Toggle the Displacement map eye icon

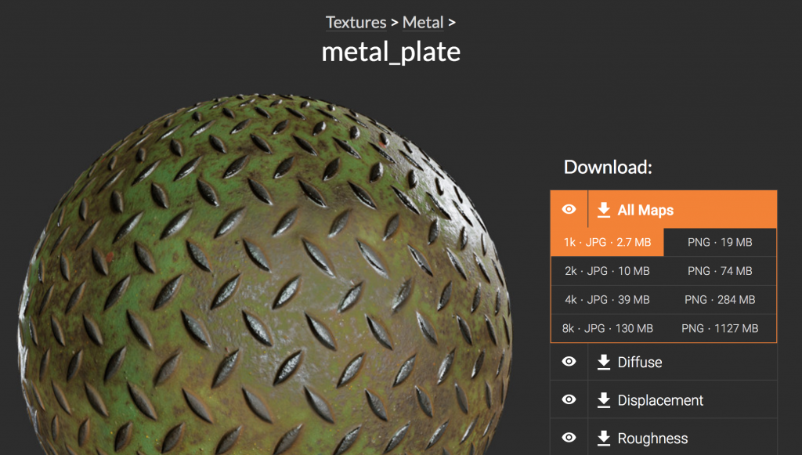[x=569, y=400]
